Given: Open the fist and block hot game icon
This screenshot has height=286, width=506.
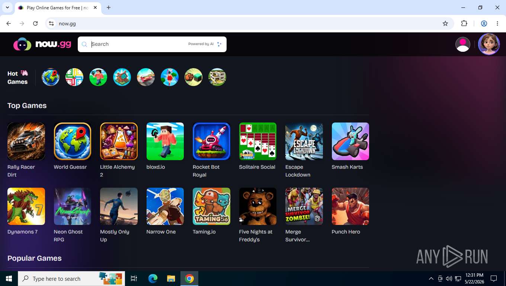Looking at the screenshot, I should click(193, 77).
